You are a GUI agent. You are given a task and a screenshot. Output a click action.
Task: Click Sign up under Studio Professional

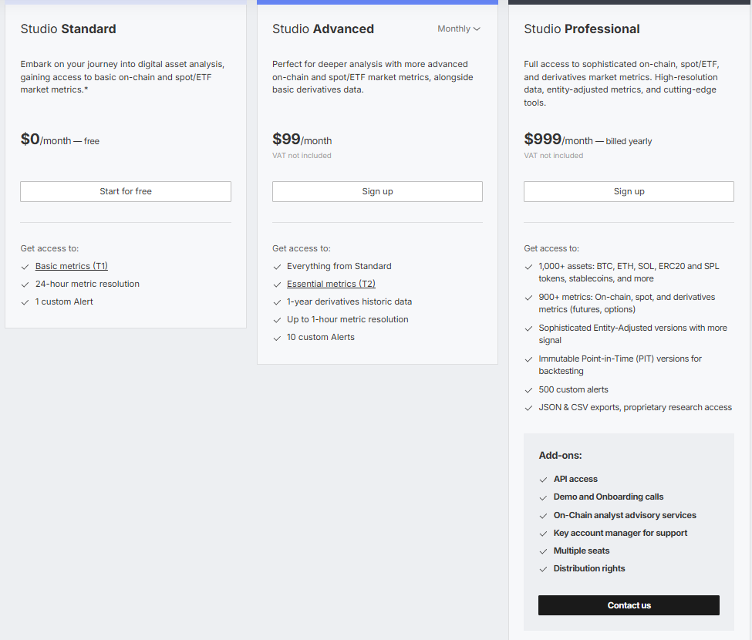(629, 191)
